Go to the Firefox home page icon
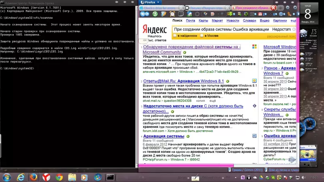The height and width of the screenshot is (182, 324). tap(189, 14)
